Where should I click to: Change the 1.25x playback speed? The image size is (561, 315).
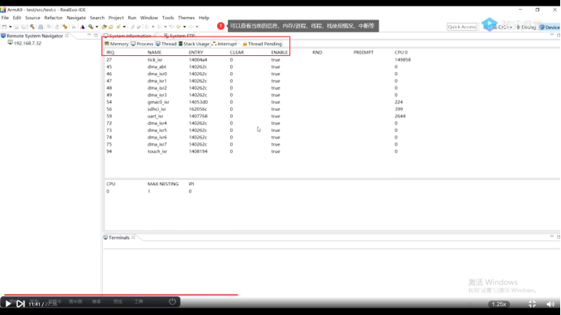coord(499,304)
